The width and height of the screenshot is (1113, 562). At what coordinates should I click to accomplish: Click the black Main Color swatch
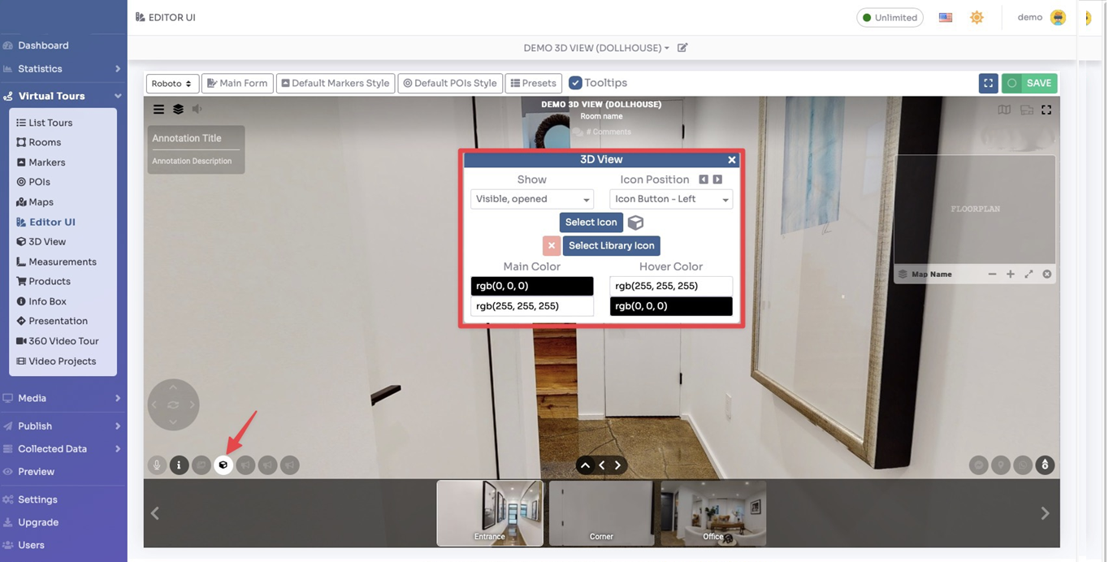tap(532, 285)
